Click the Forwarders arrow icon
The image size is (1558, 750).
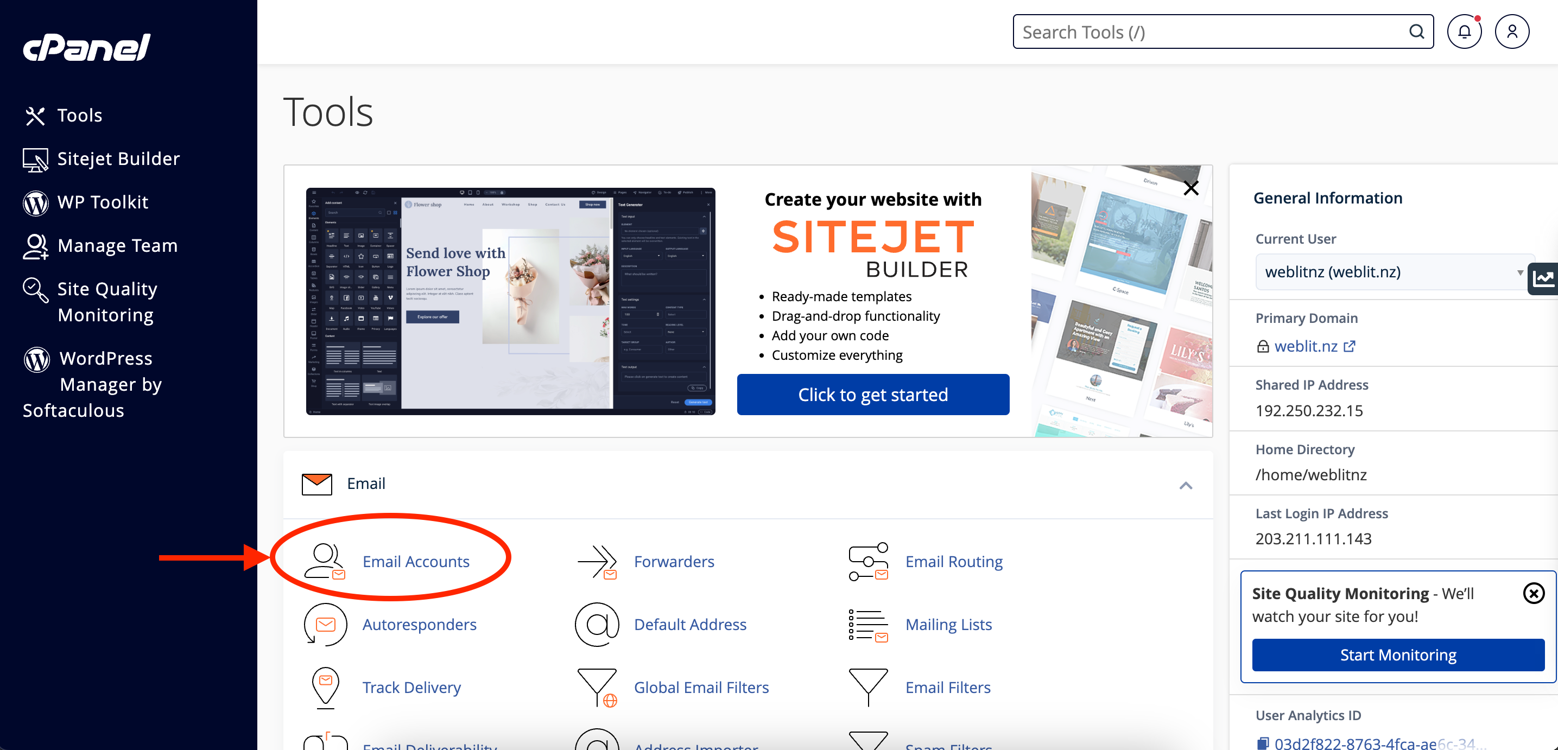(597, 561)
